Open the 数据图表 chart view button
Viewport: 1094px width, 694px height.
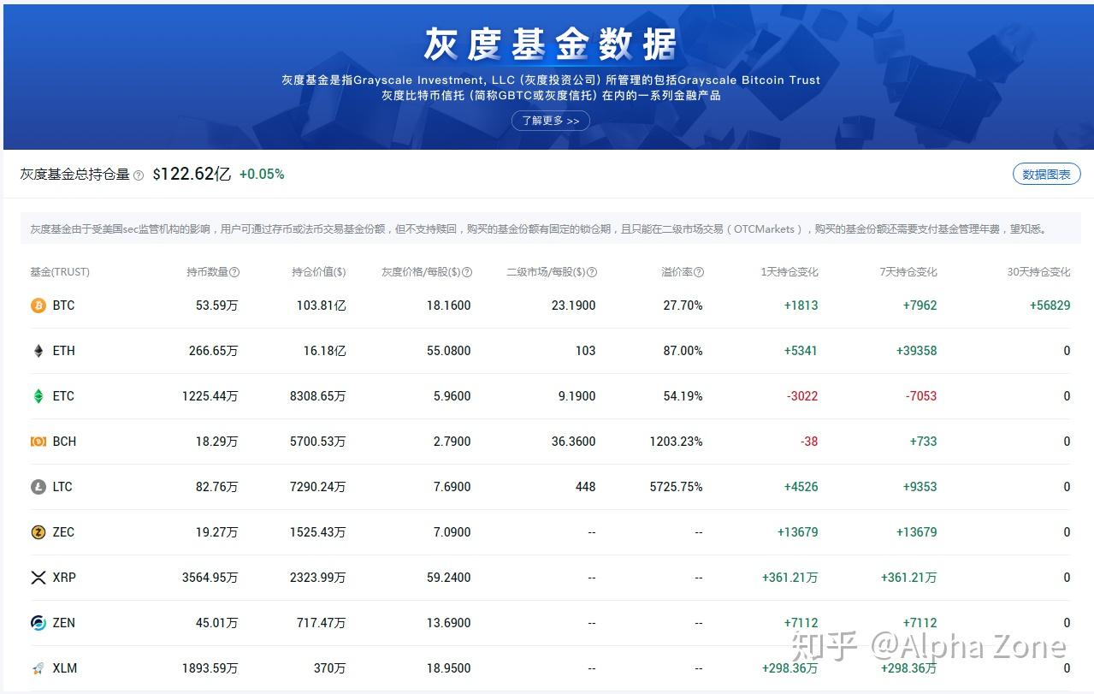[x=1045, y=174]
